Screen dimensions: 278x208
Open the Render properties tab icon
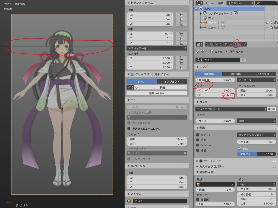[207, 44]
